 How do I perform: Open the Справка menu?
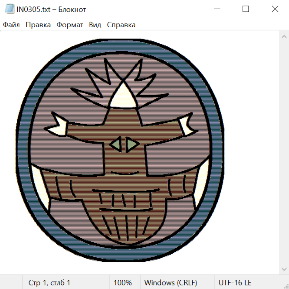tap(121, 25)
